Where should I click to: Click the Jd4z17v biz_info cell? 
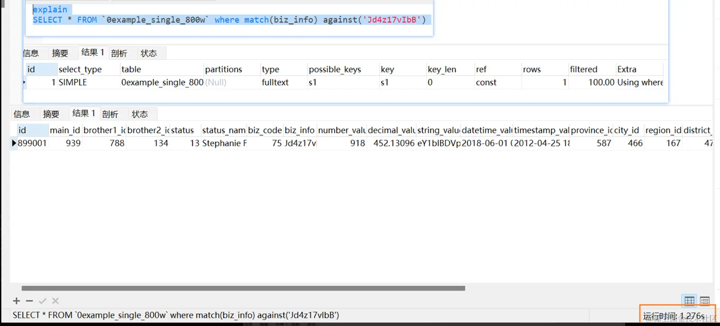(x=300, y=143)
